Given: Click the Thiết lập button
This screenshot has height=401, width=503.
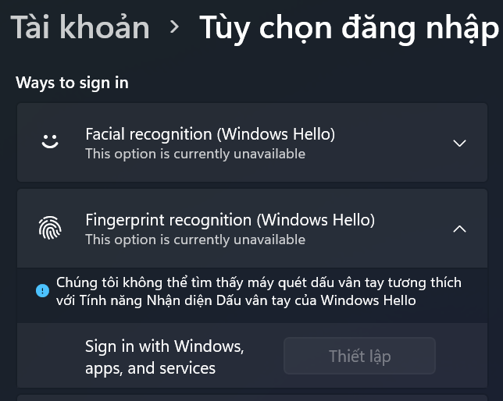Looking at the screenshot, I should tap(359, 356).
